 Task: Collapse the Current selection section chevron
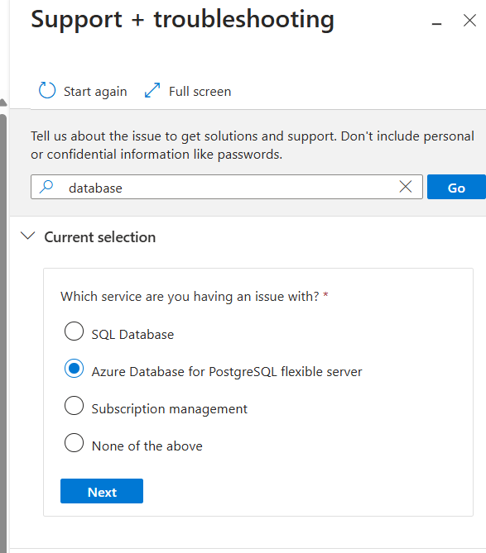tap(27, 236)
